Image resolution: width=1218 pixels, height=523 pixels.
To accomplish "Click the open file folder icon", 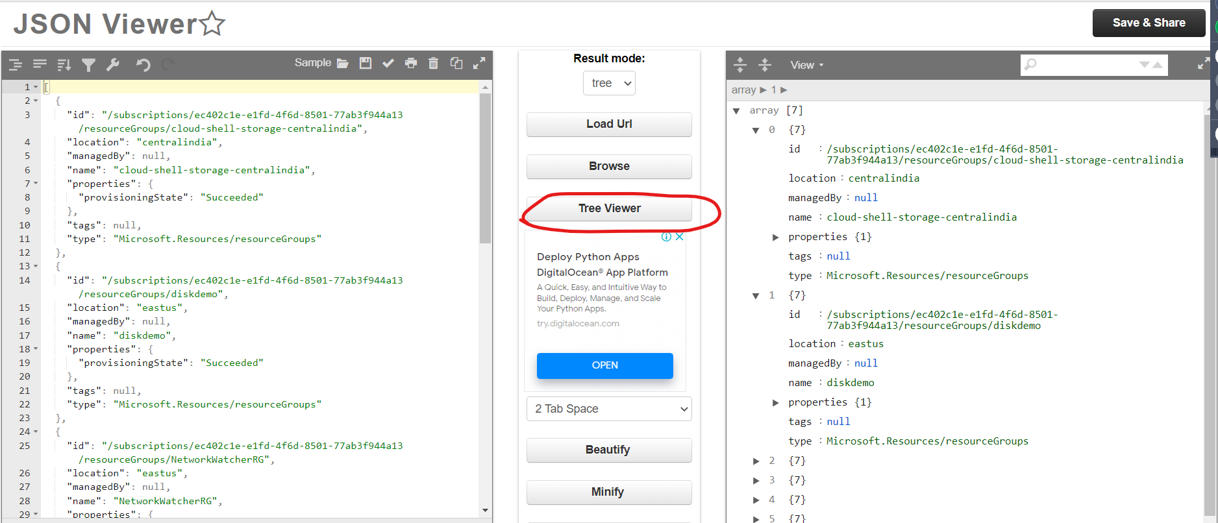I will tap(343, 63).
